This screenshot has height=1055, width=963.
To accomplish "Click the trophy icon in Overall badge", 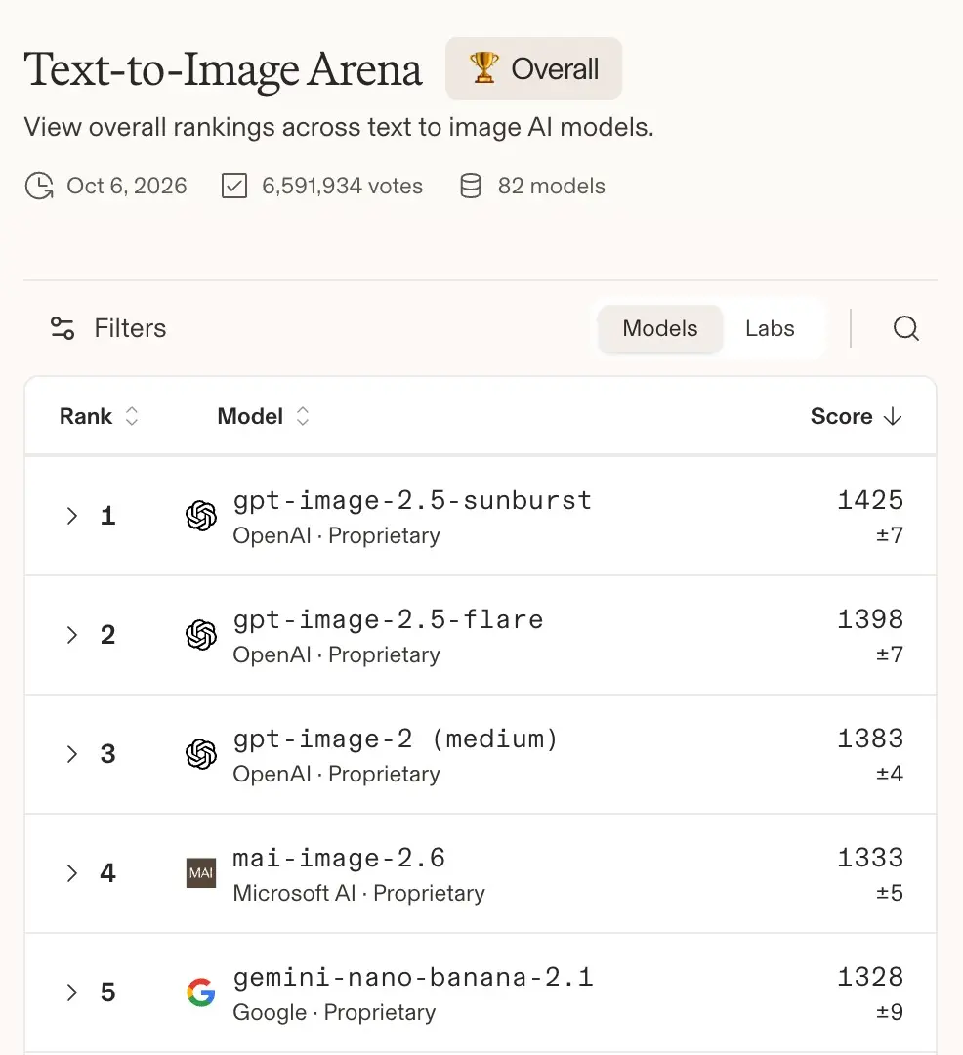I will pos(483,68).
